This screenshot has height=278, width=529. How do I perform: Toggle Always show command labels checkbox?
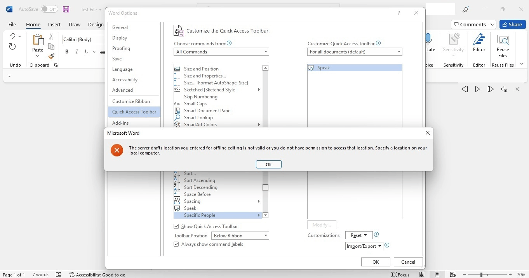(176, 244)
